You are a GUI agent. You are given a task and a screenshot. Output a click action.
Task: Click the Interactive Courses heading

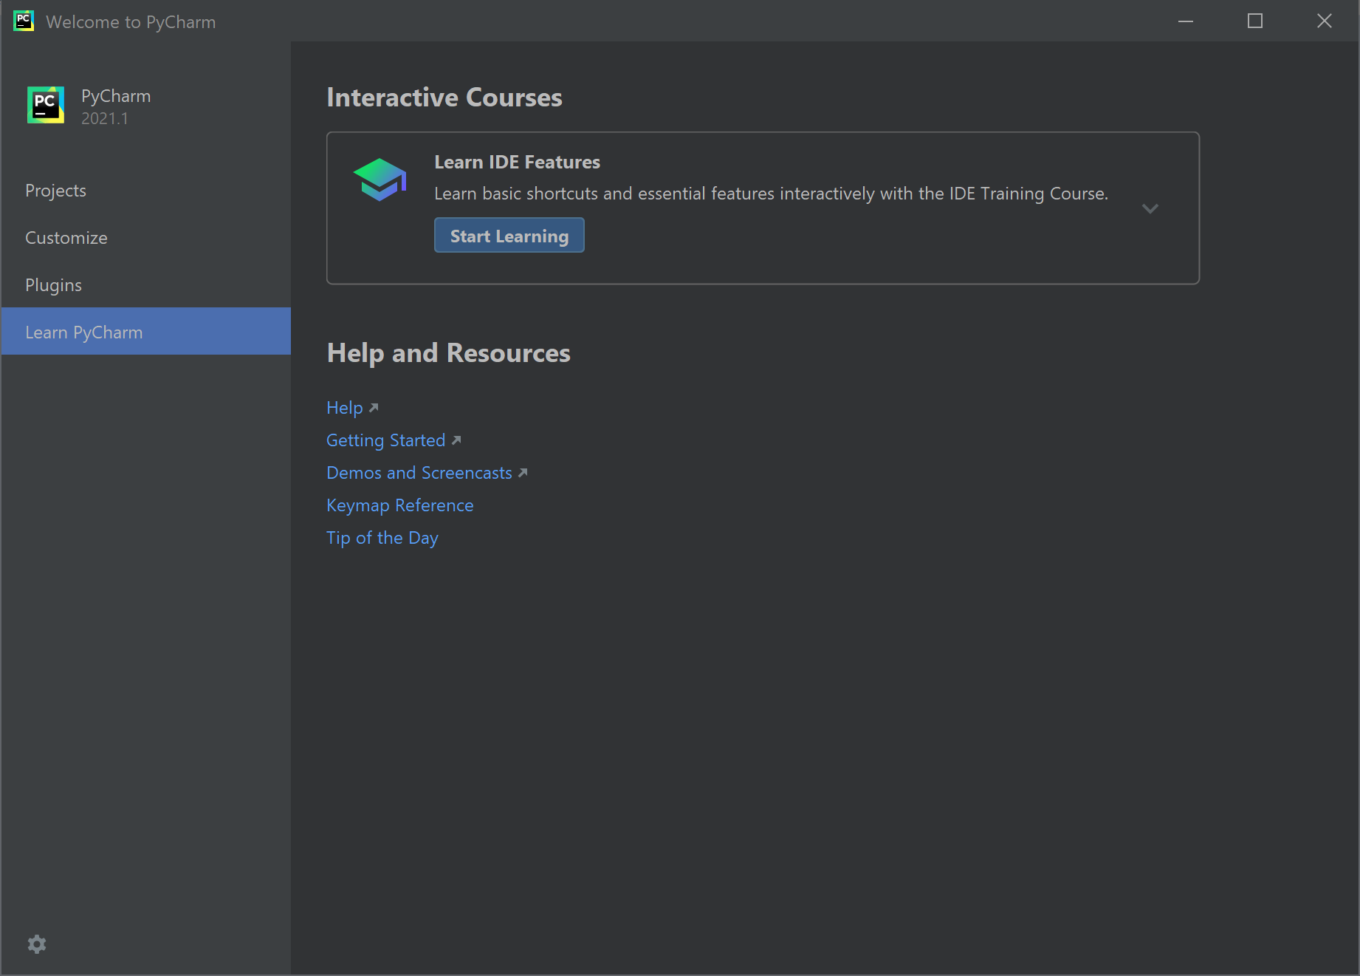444,98
